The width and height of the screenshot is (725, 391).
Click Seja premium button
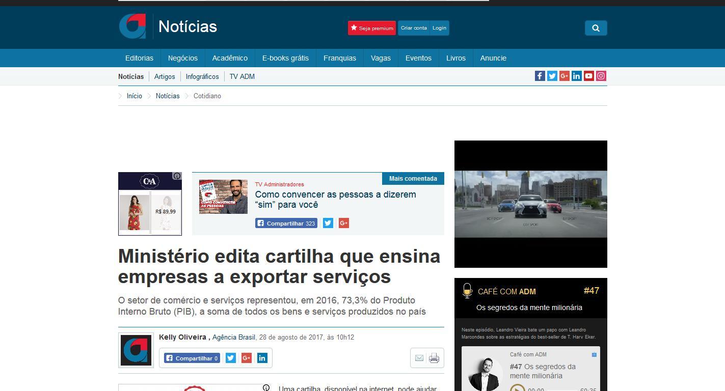pyautogui.click(x=372, y=28)
